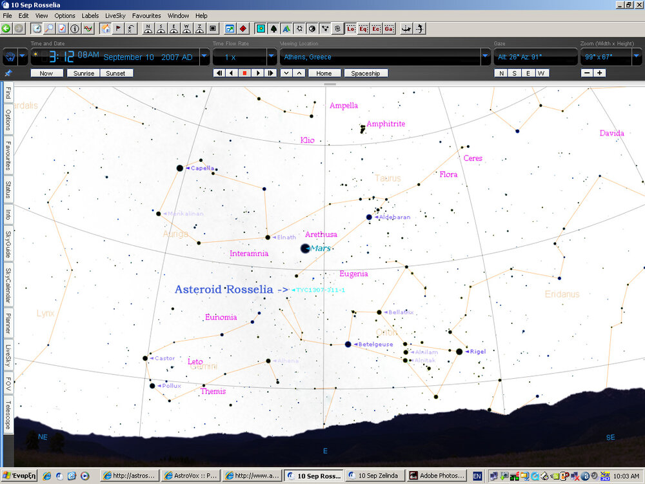This screenshot has width=645, height=484.
Task: Open the Time Flow Rate dropdown
Action: coord(272,57)
